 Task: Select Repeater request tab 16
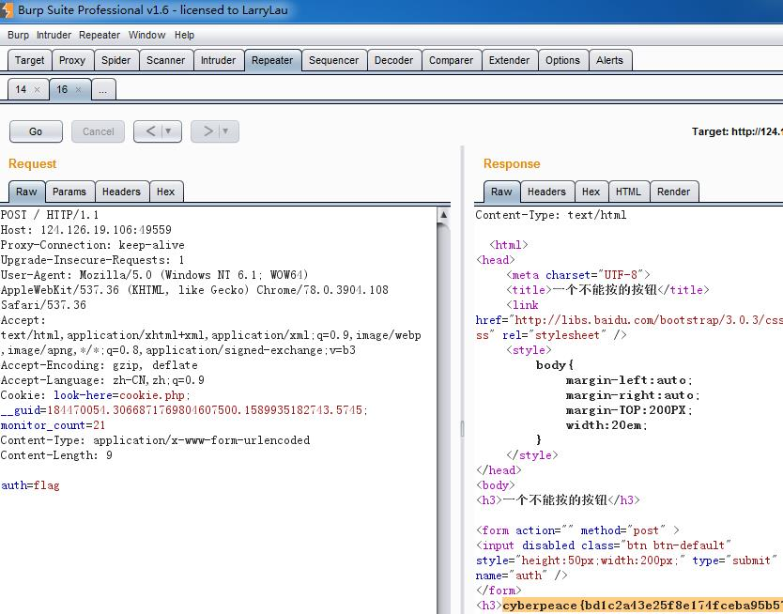pos(62,89)
